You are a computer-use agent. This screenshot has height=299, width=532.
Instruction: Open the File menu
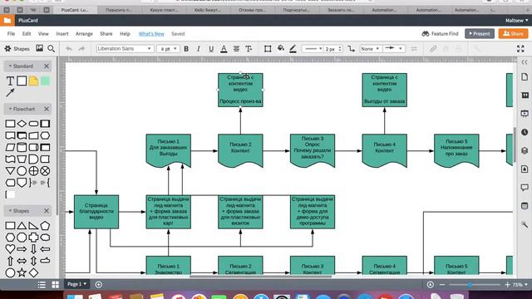tap(11, 33)
